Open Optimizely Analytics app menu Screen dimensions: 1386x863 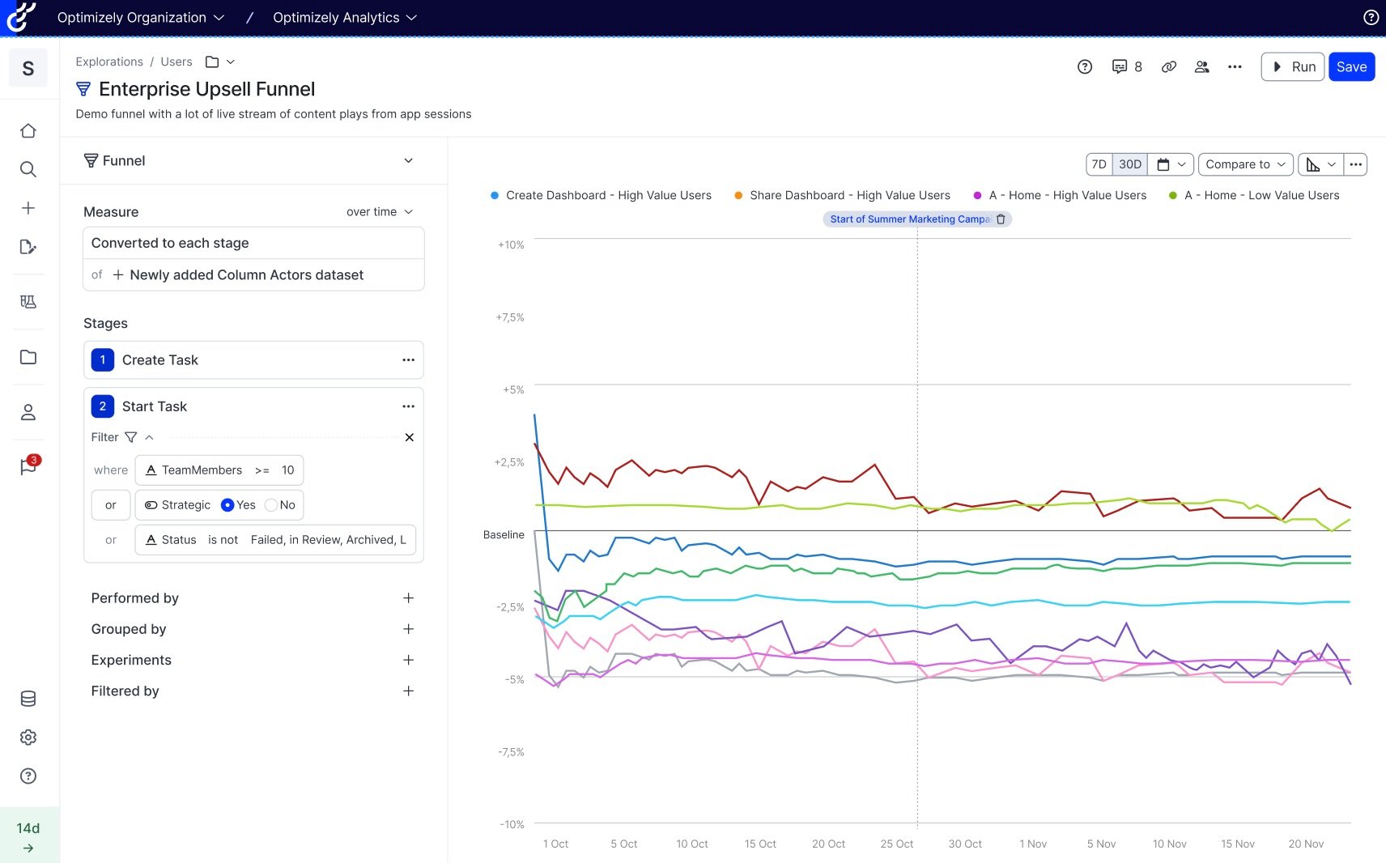point(344,18)
